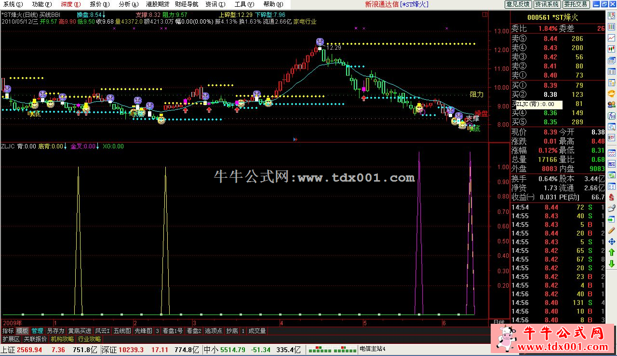Open the 港股期货 menu
Image resolution: width=617 pixels, height=356 pixels.
click(x=157, y=4)
